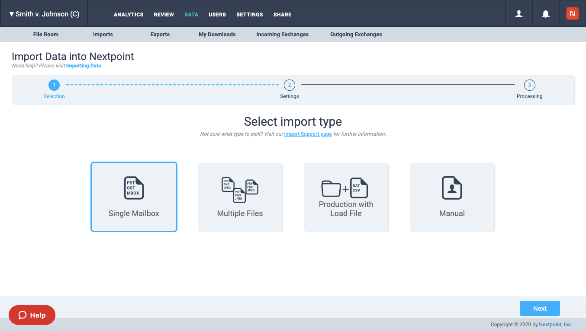Go to the Incoming Exchanges tab
Image resolution: width=586 pixels, height=331 pixels.
283,34
